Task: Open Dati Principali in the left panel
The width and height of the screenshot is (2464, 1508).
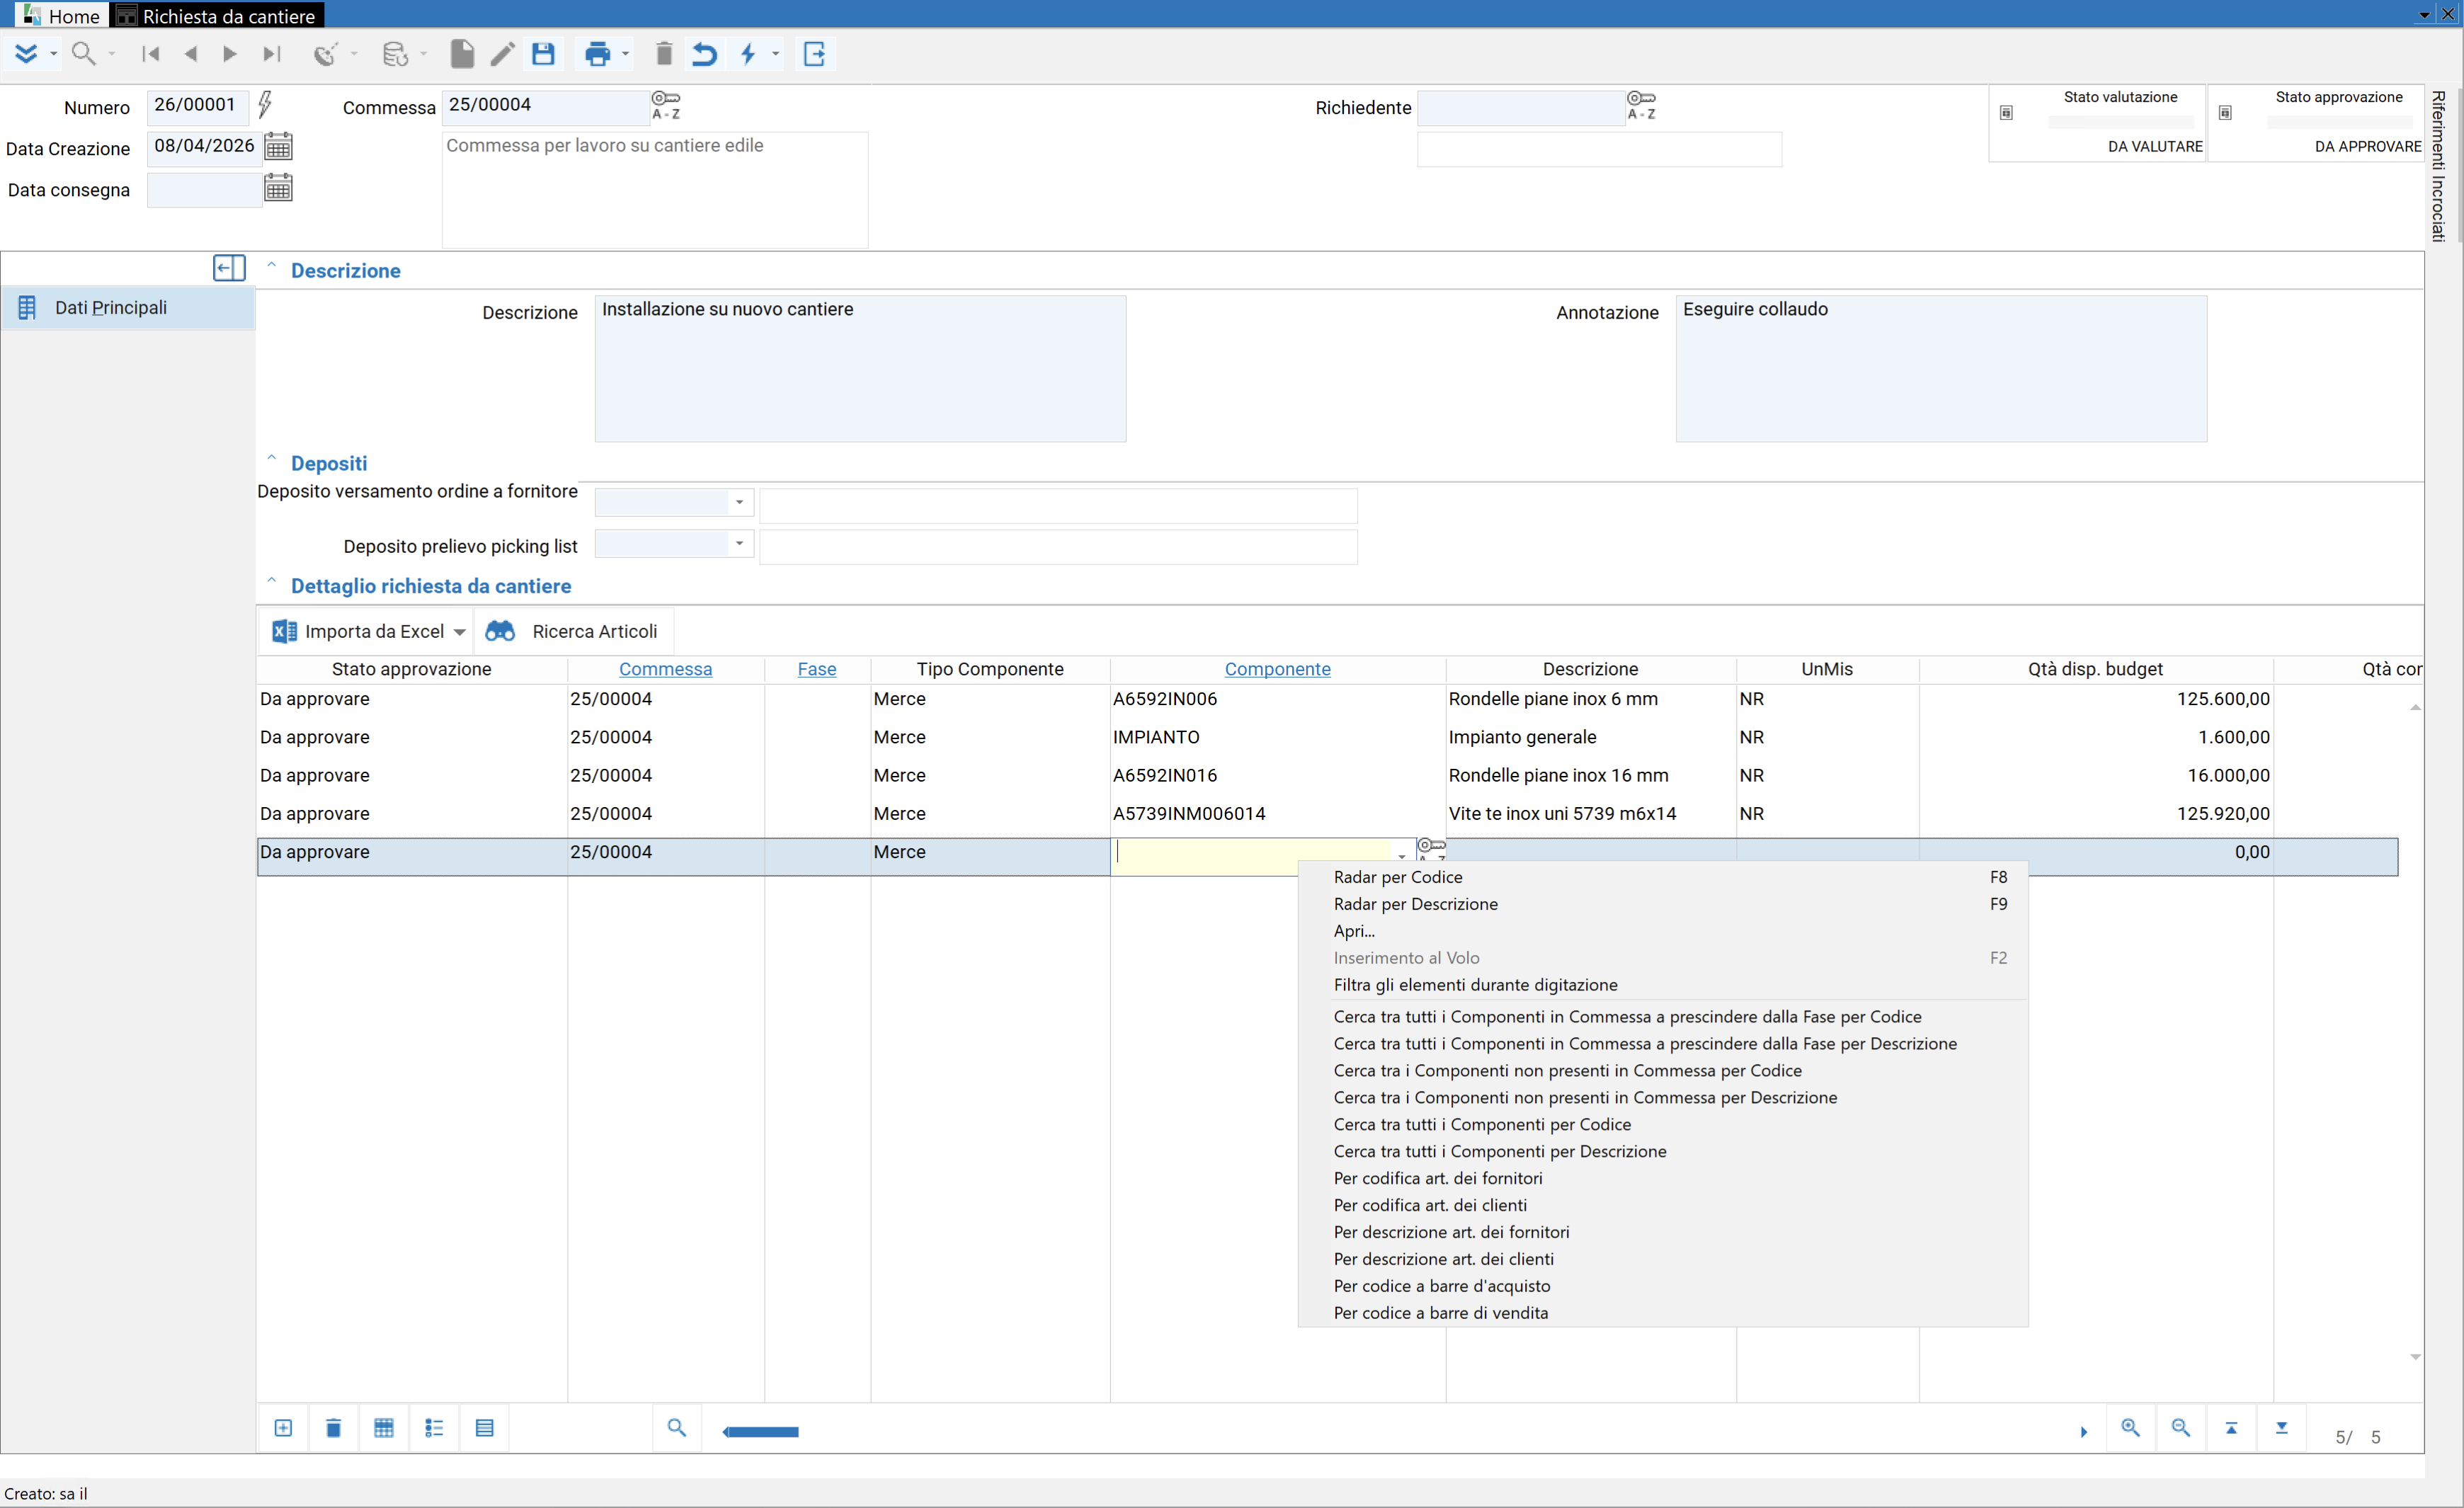Action: pyautogui.click(x=128, y=308)
